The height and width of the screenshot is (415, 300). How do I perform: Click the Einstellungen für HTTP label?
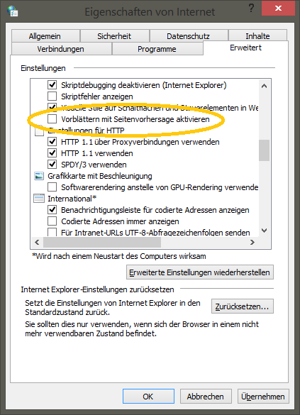(x=86, y=131)
